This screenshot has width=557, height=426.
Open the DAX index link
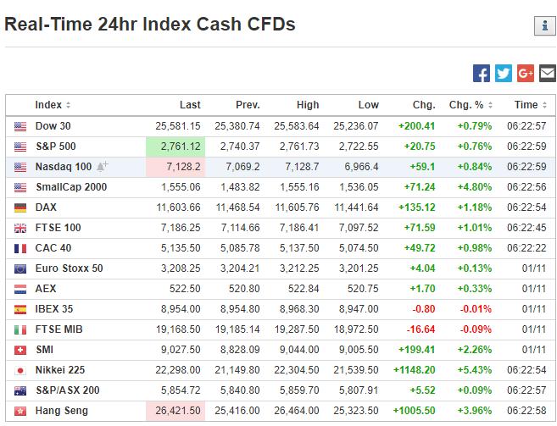click(46, 207)
